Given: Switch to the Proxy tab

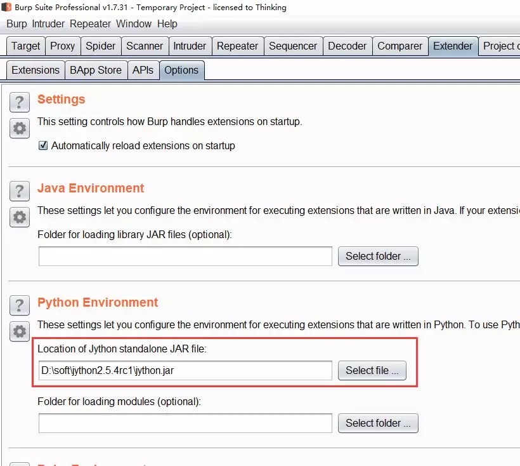Looking at the screenshot, I should point(62,46).
